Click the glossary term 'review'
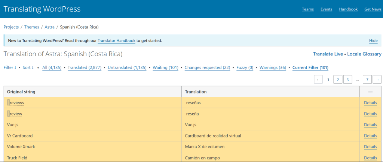 pos(16,114)
